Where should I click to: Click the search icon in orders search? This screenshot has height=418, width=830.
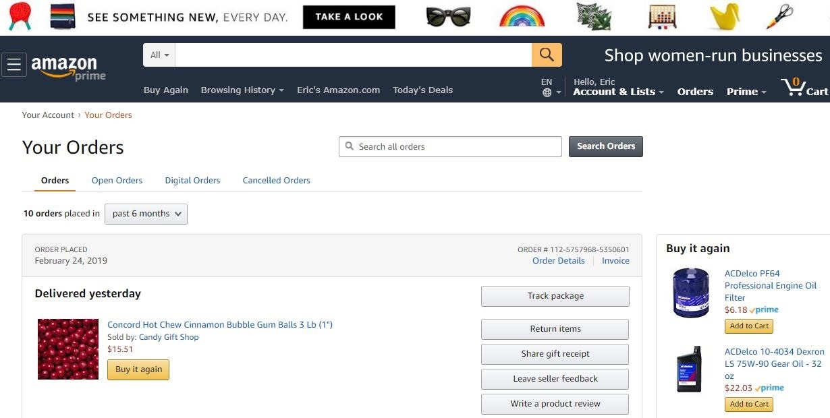(350, 146)
